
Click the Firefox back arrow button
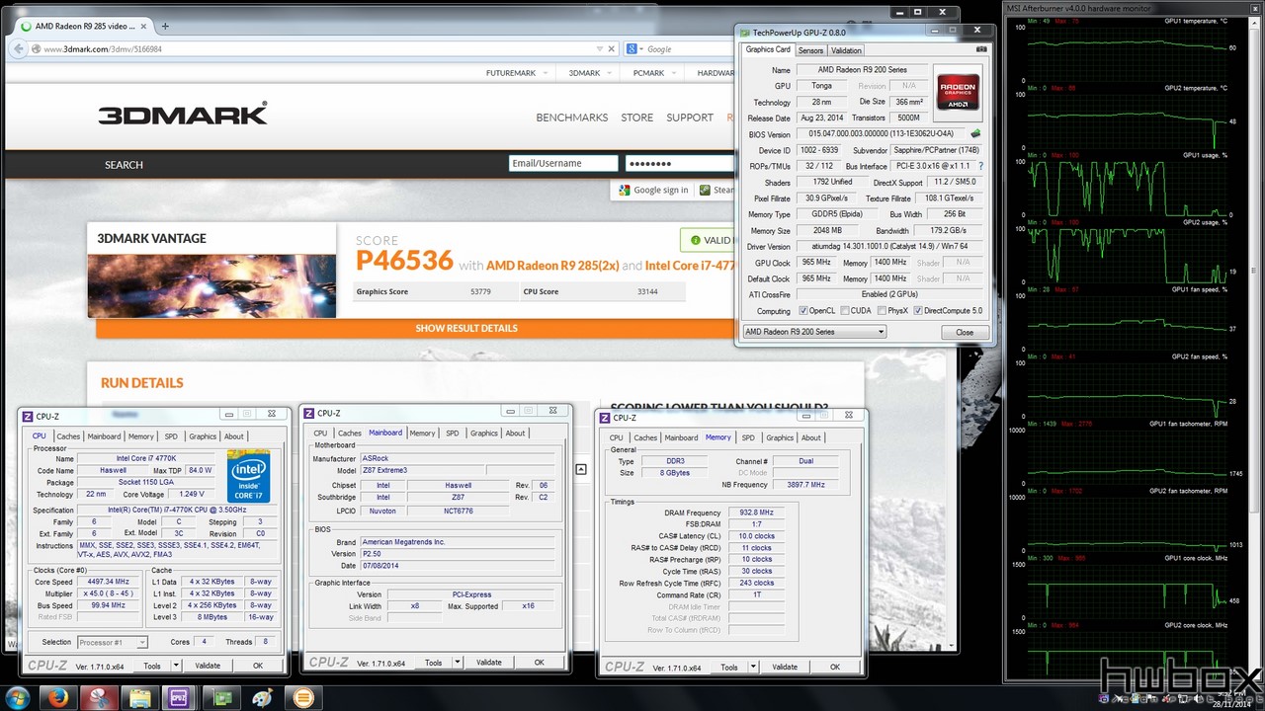(x=21, y=48)
